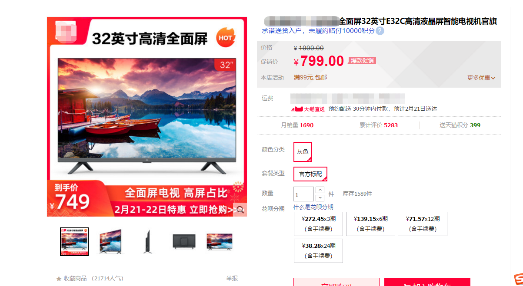This screenshot has height=286, width=523.
Task: Select the 官方标配 package option
Action: pos(310,174)
